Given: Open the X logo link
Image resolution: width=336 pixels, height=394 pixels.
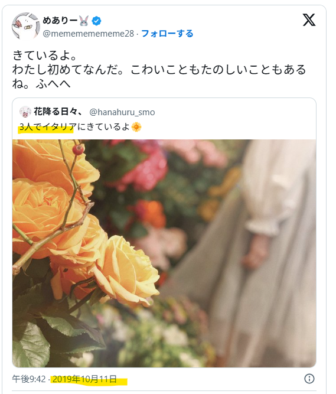Looking at the screenshot, I should (x=309, y=20).
